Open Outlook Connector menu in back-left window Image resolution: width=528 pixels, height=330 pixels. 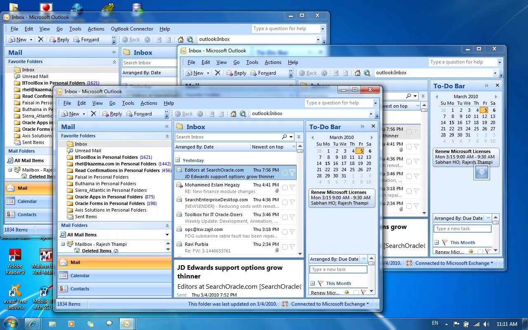[132, 29]
